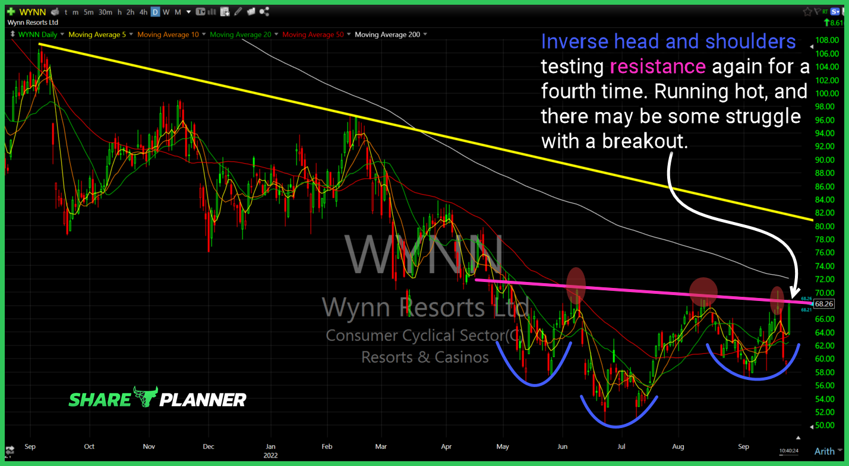Screen dimensions: 849x466
Task: Open the text note (T) tool icon
Action: (x=200, y=12)
